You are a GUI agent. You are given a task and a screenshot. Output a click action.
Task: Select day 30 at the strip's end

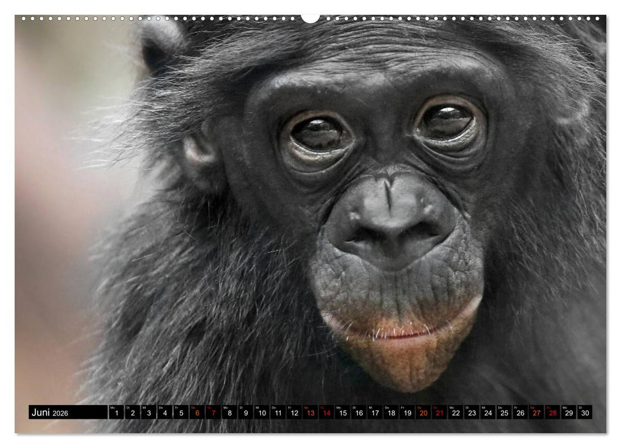click(585, 413)
